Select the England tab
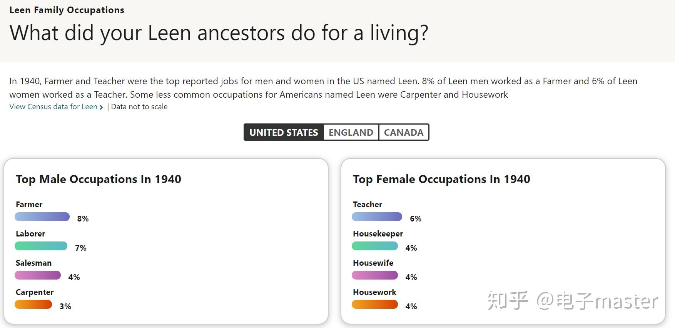This screenshot has height=328, width=675. tap(351, 132)
